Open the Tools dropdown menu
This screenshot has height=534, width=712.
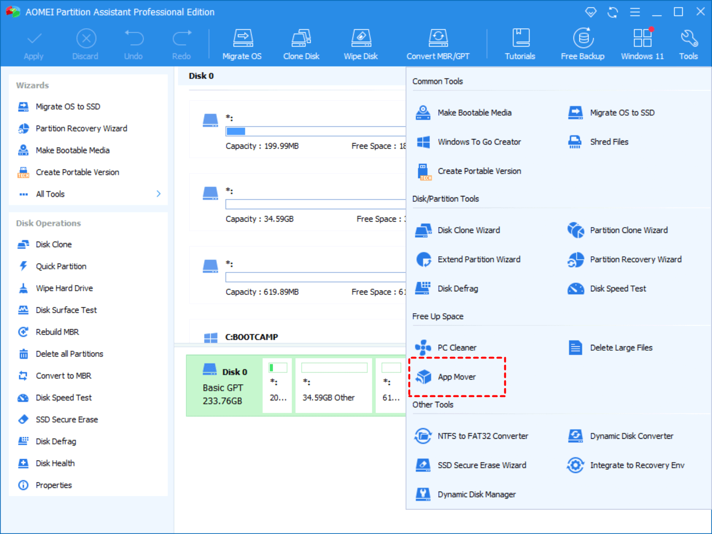[688, 44]
